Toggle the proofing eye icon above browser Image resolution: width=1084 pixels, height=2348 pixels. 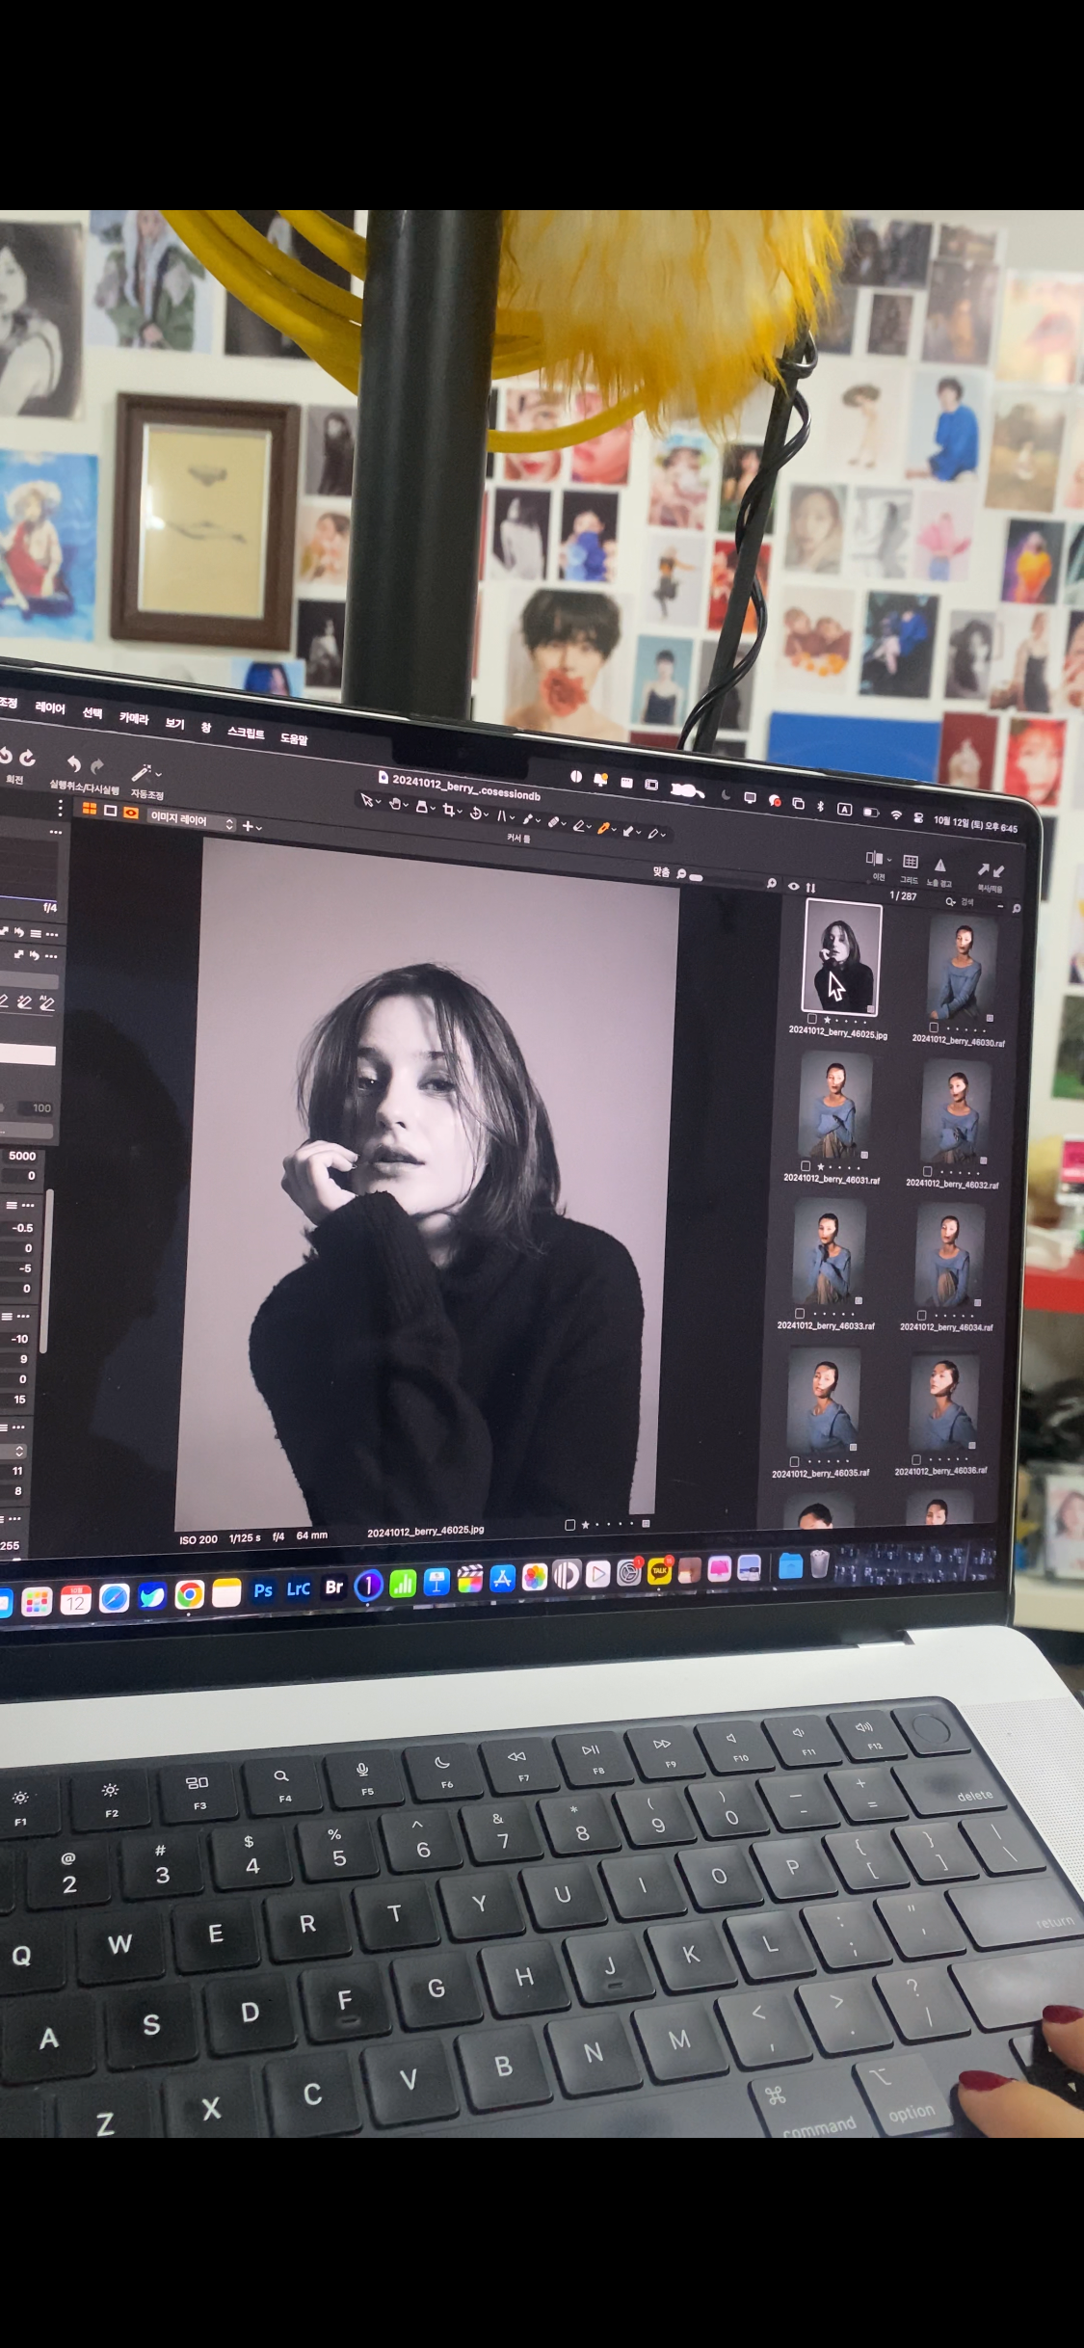(793, 886)
